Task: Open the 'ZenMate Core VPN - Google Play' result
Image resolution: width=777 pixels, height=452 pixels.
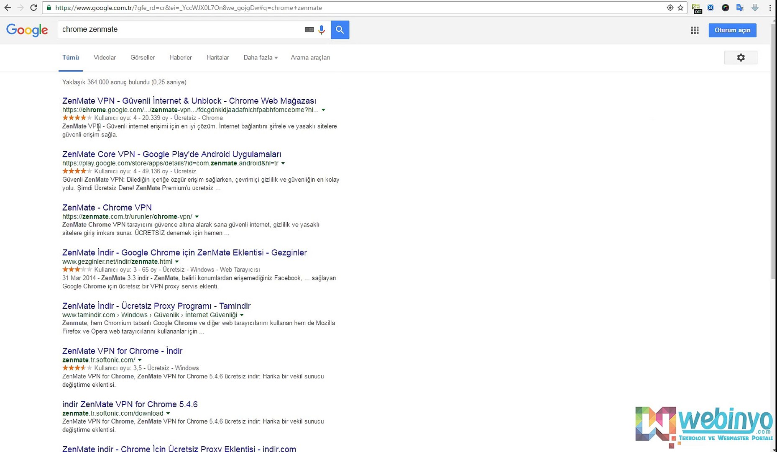Action: click(x=172, y=154)
